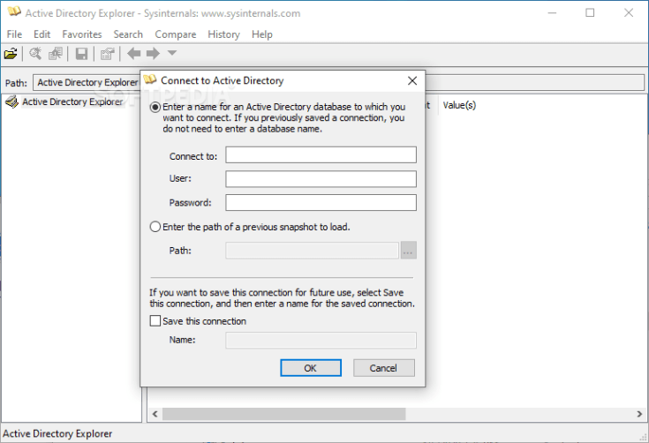Click the Value(s) column header

pyautogui.click(x=459, y=105)
